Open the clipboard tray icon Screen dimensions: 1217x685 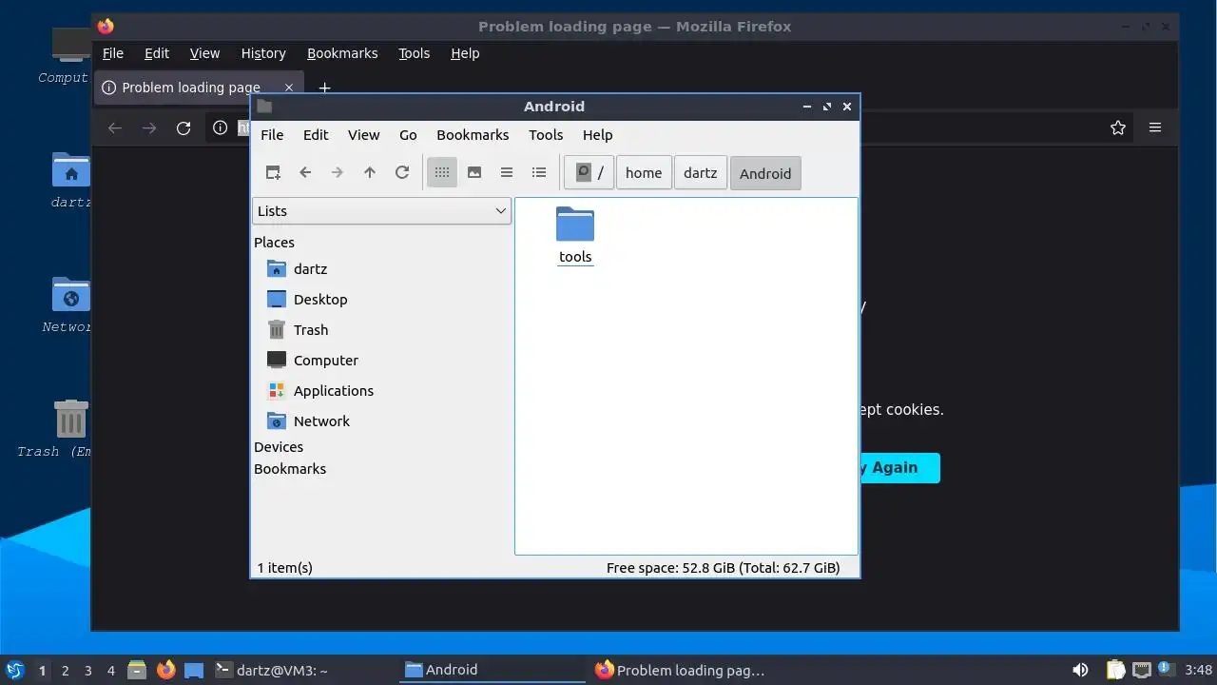1116,670
